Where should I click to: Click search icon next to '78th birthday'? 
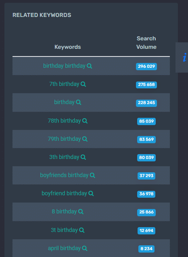[x=85, y=121]
